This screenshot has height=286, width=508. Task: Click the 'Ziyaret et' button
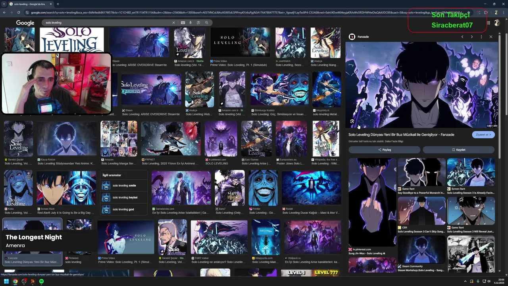483,135
